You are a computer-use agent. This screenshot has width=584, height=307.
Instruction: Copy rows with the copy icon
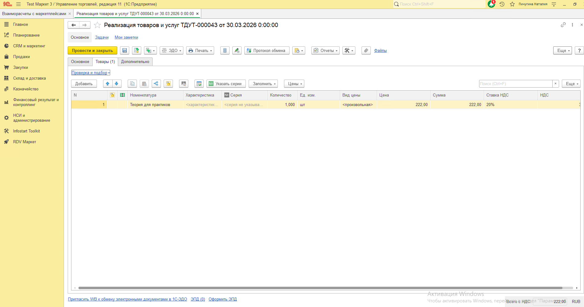[x=132, y=84]
